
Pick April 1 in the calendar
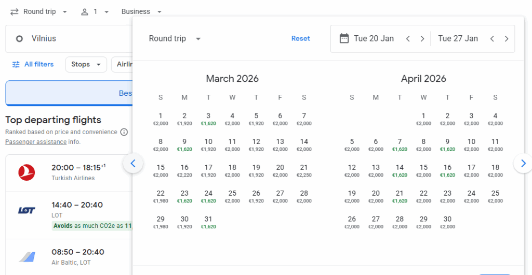423,119
